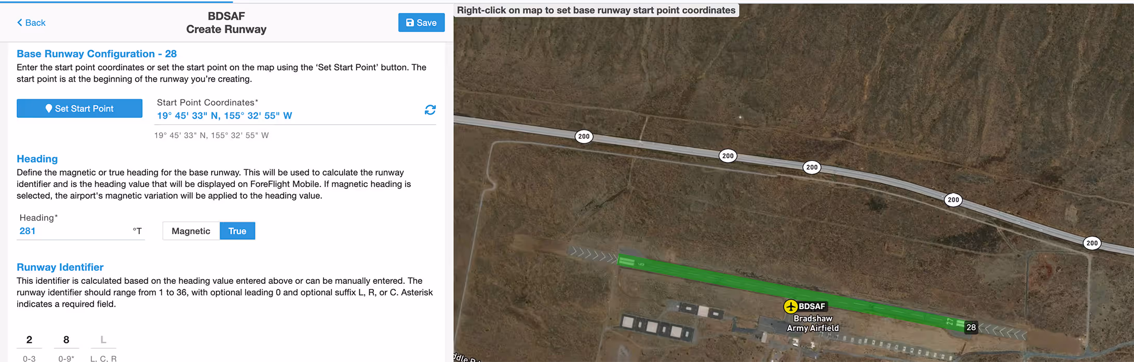Click the leftmost route 200 shield
The image size is (1134, 362).
tap(584, 137)
